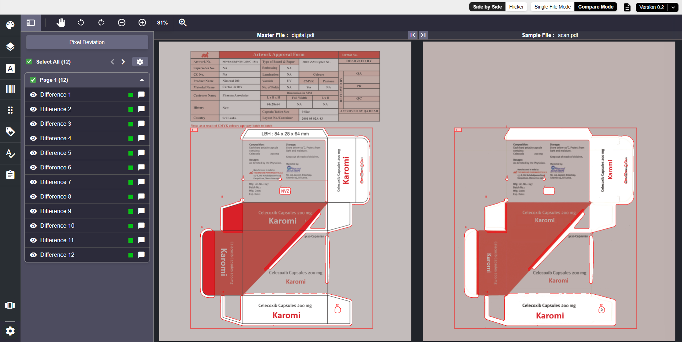Add comment to Difference 9
The image size is (682, 342).
click(141, 211)
